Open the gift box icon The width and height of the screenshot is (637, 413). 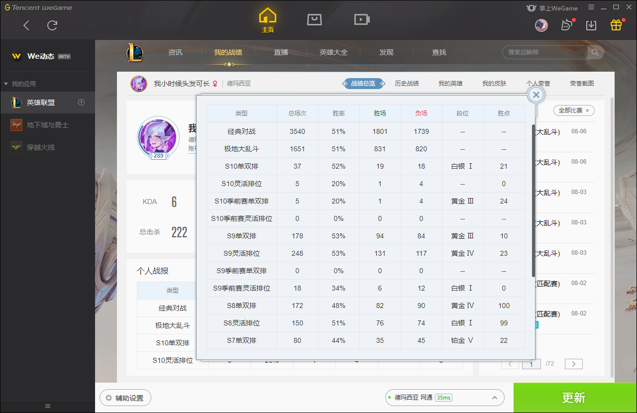(x=616, y=25)
